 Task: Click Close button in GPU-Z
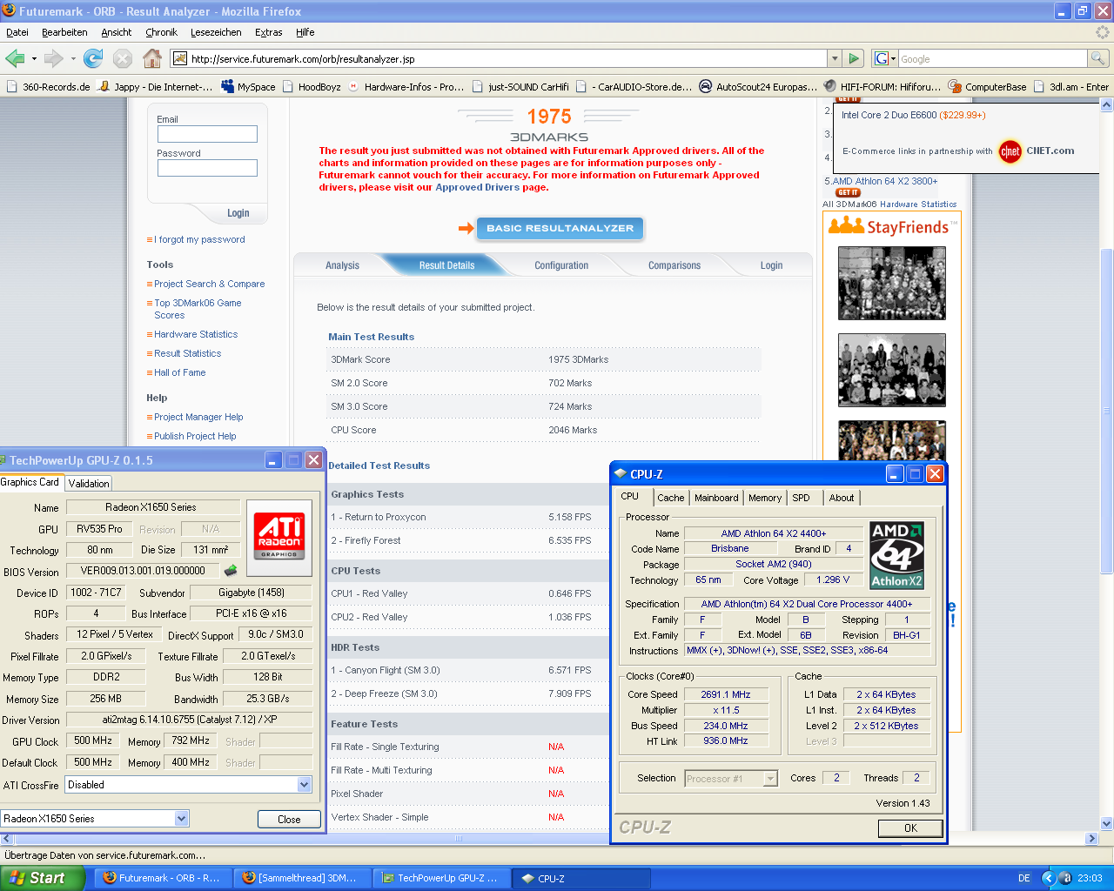(x=289, y=819)
